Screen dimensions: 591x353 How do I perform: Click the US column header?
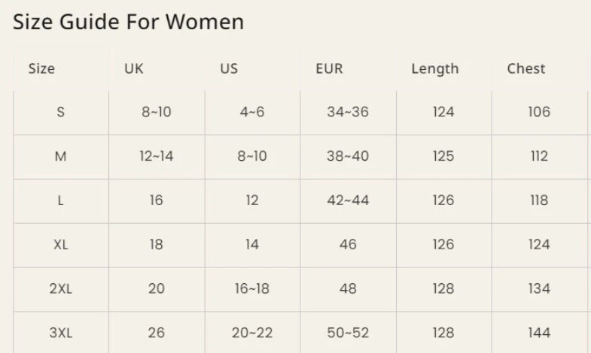click(229, 68)
